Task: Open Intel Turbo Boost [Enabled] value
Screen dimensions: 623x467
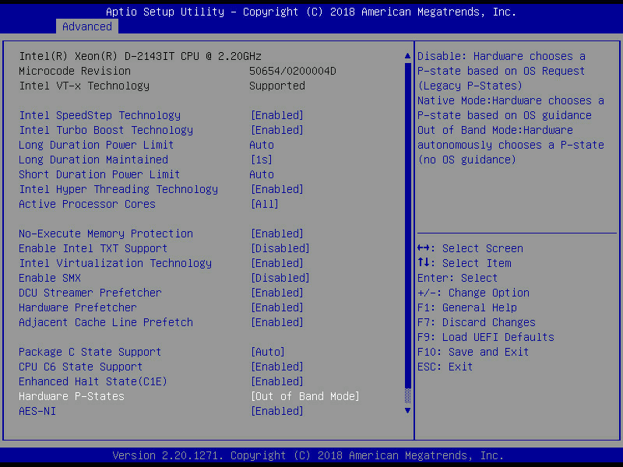Action: 277,130
